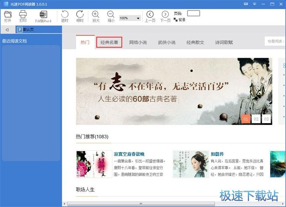Screen dimensions: 286x207
Task: Switch to the 经典散文 tab
Action: pos(195,42)
